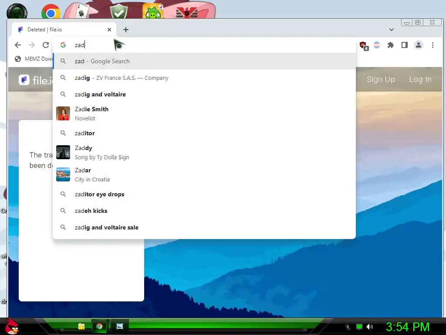Screen dimensions: 446x335
Task: Close the Deleted | file.io tab
Action: click(x=109, y=30)
